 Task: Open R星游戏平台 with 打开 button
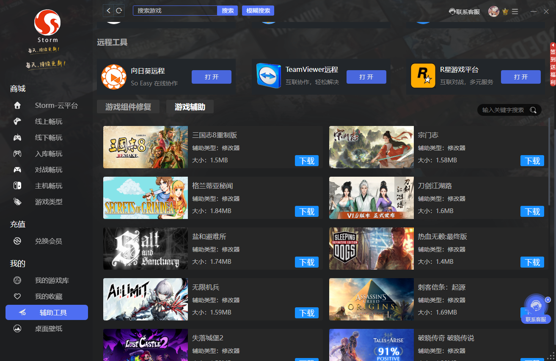[x=521, y=77]
